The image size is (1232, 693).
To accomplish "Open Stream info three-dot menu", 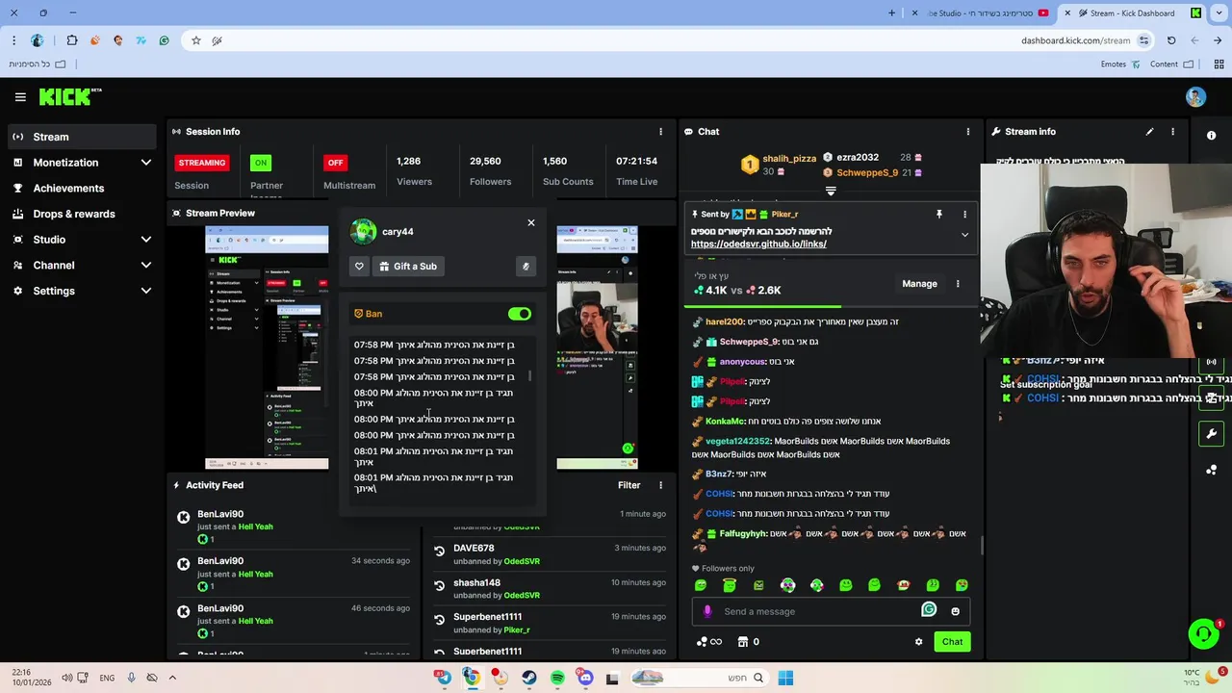I will click(x=1172, y=132).
